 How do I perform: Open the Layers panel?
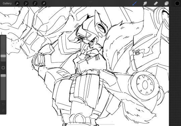(167, 3)
